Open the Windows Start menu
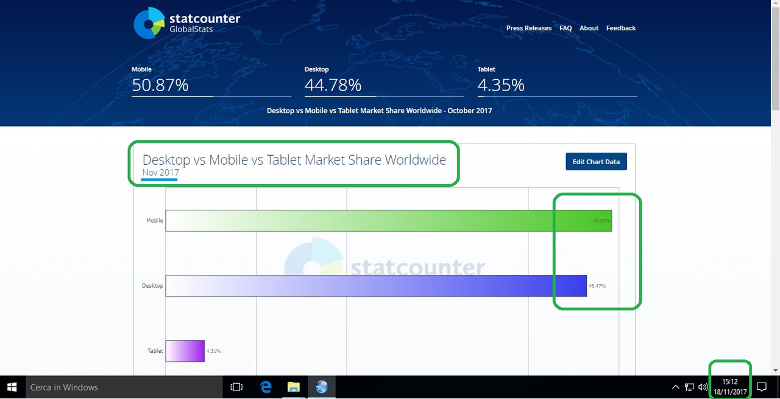Image resolution: width=780 pixels, height=399 pixels. [x=12, y=387]
